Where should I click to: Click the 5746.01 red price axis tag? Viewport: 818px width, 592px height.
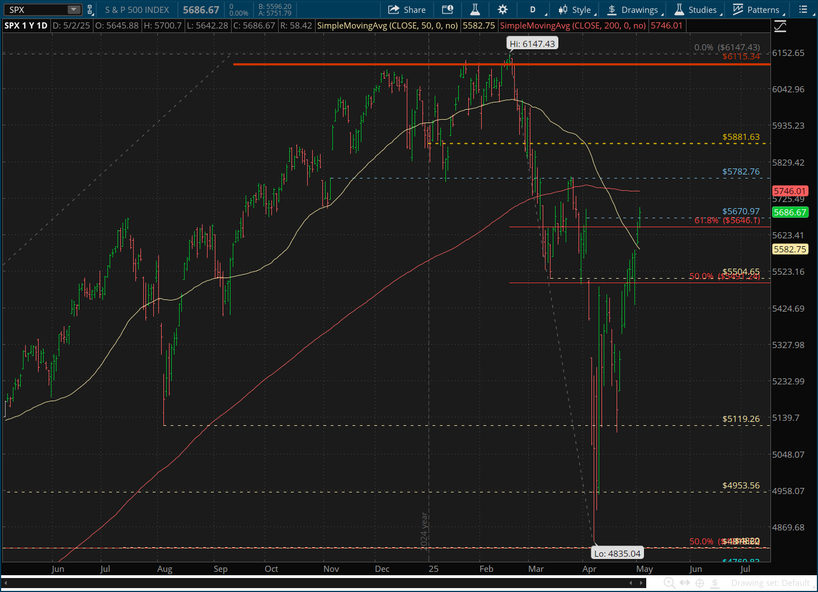coord(789,191)
